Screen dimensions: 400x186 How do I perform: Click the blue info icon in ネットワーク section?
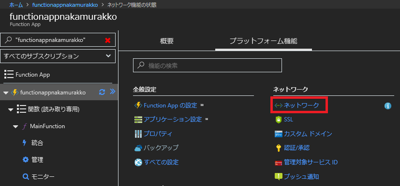click(388, 106)
